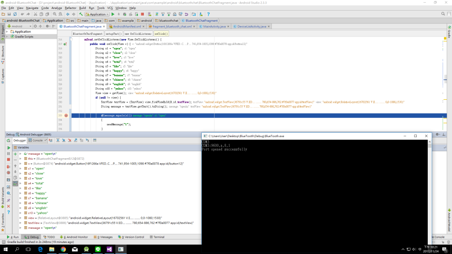Switch to the DeviceListActivity.java tab
Viewport: 452px width, 254px height.
point(251,26)
